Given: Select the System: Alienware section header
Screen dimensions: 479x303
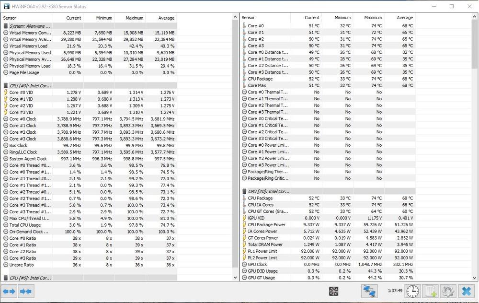Looking at the screenshot, I should 30,26.
